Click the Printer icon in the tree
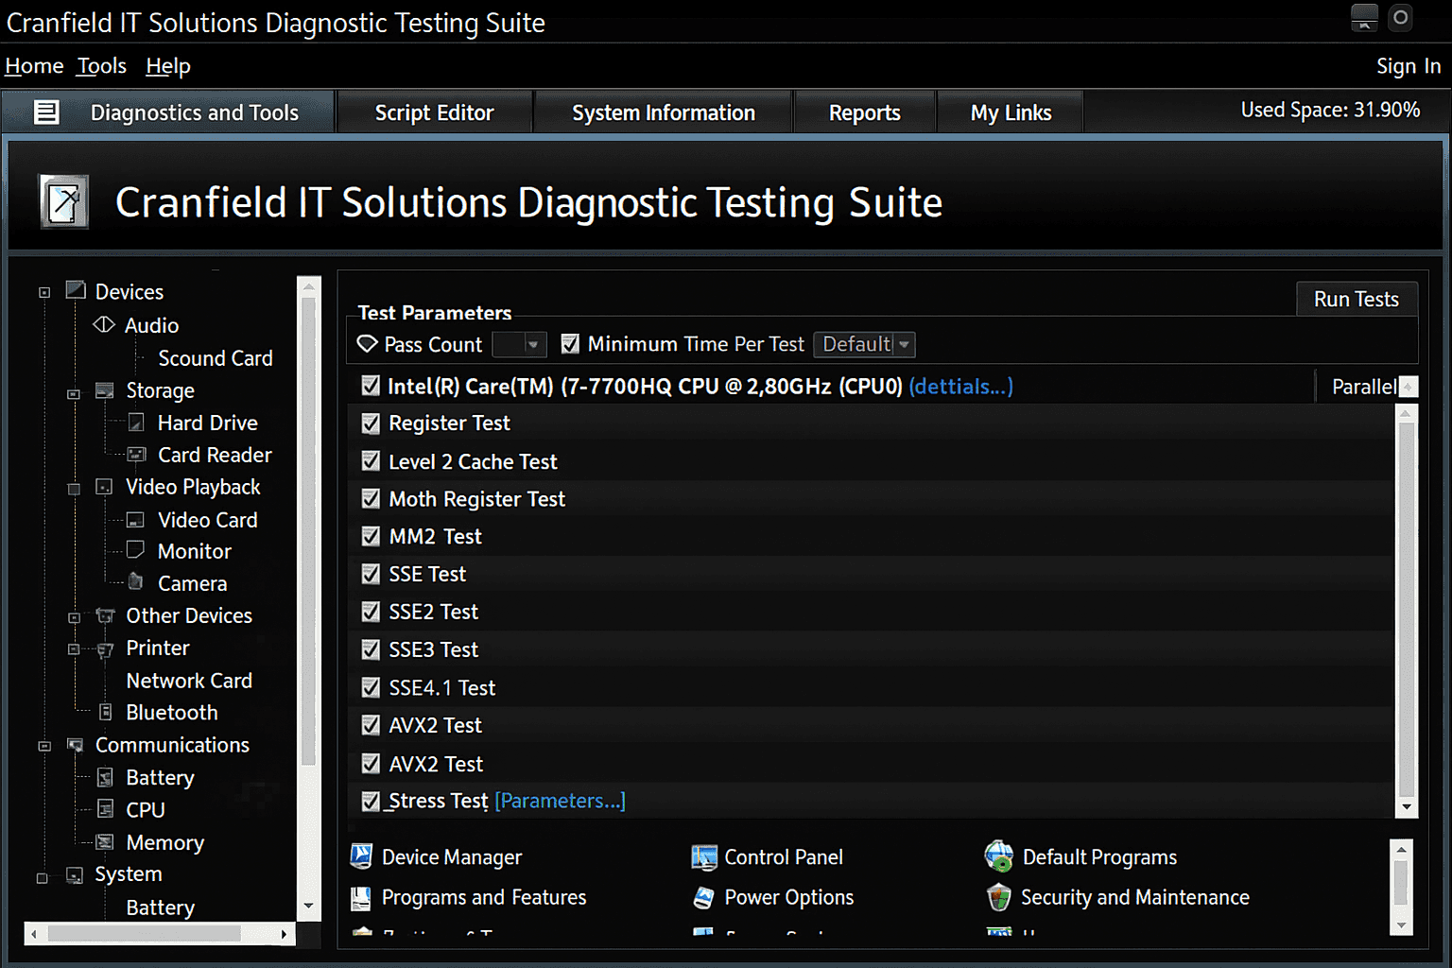This screenshot has height=968, width=1452. [x=105, y=648]
